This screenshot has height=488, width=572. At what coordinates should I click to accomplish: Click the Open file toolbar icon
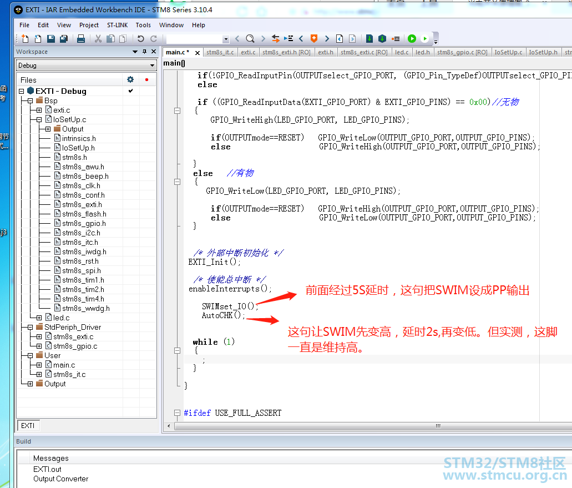(38, 38)
